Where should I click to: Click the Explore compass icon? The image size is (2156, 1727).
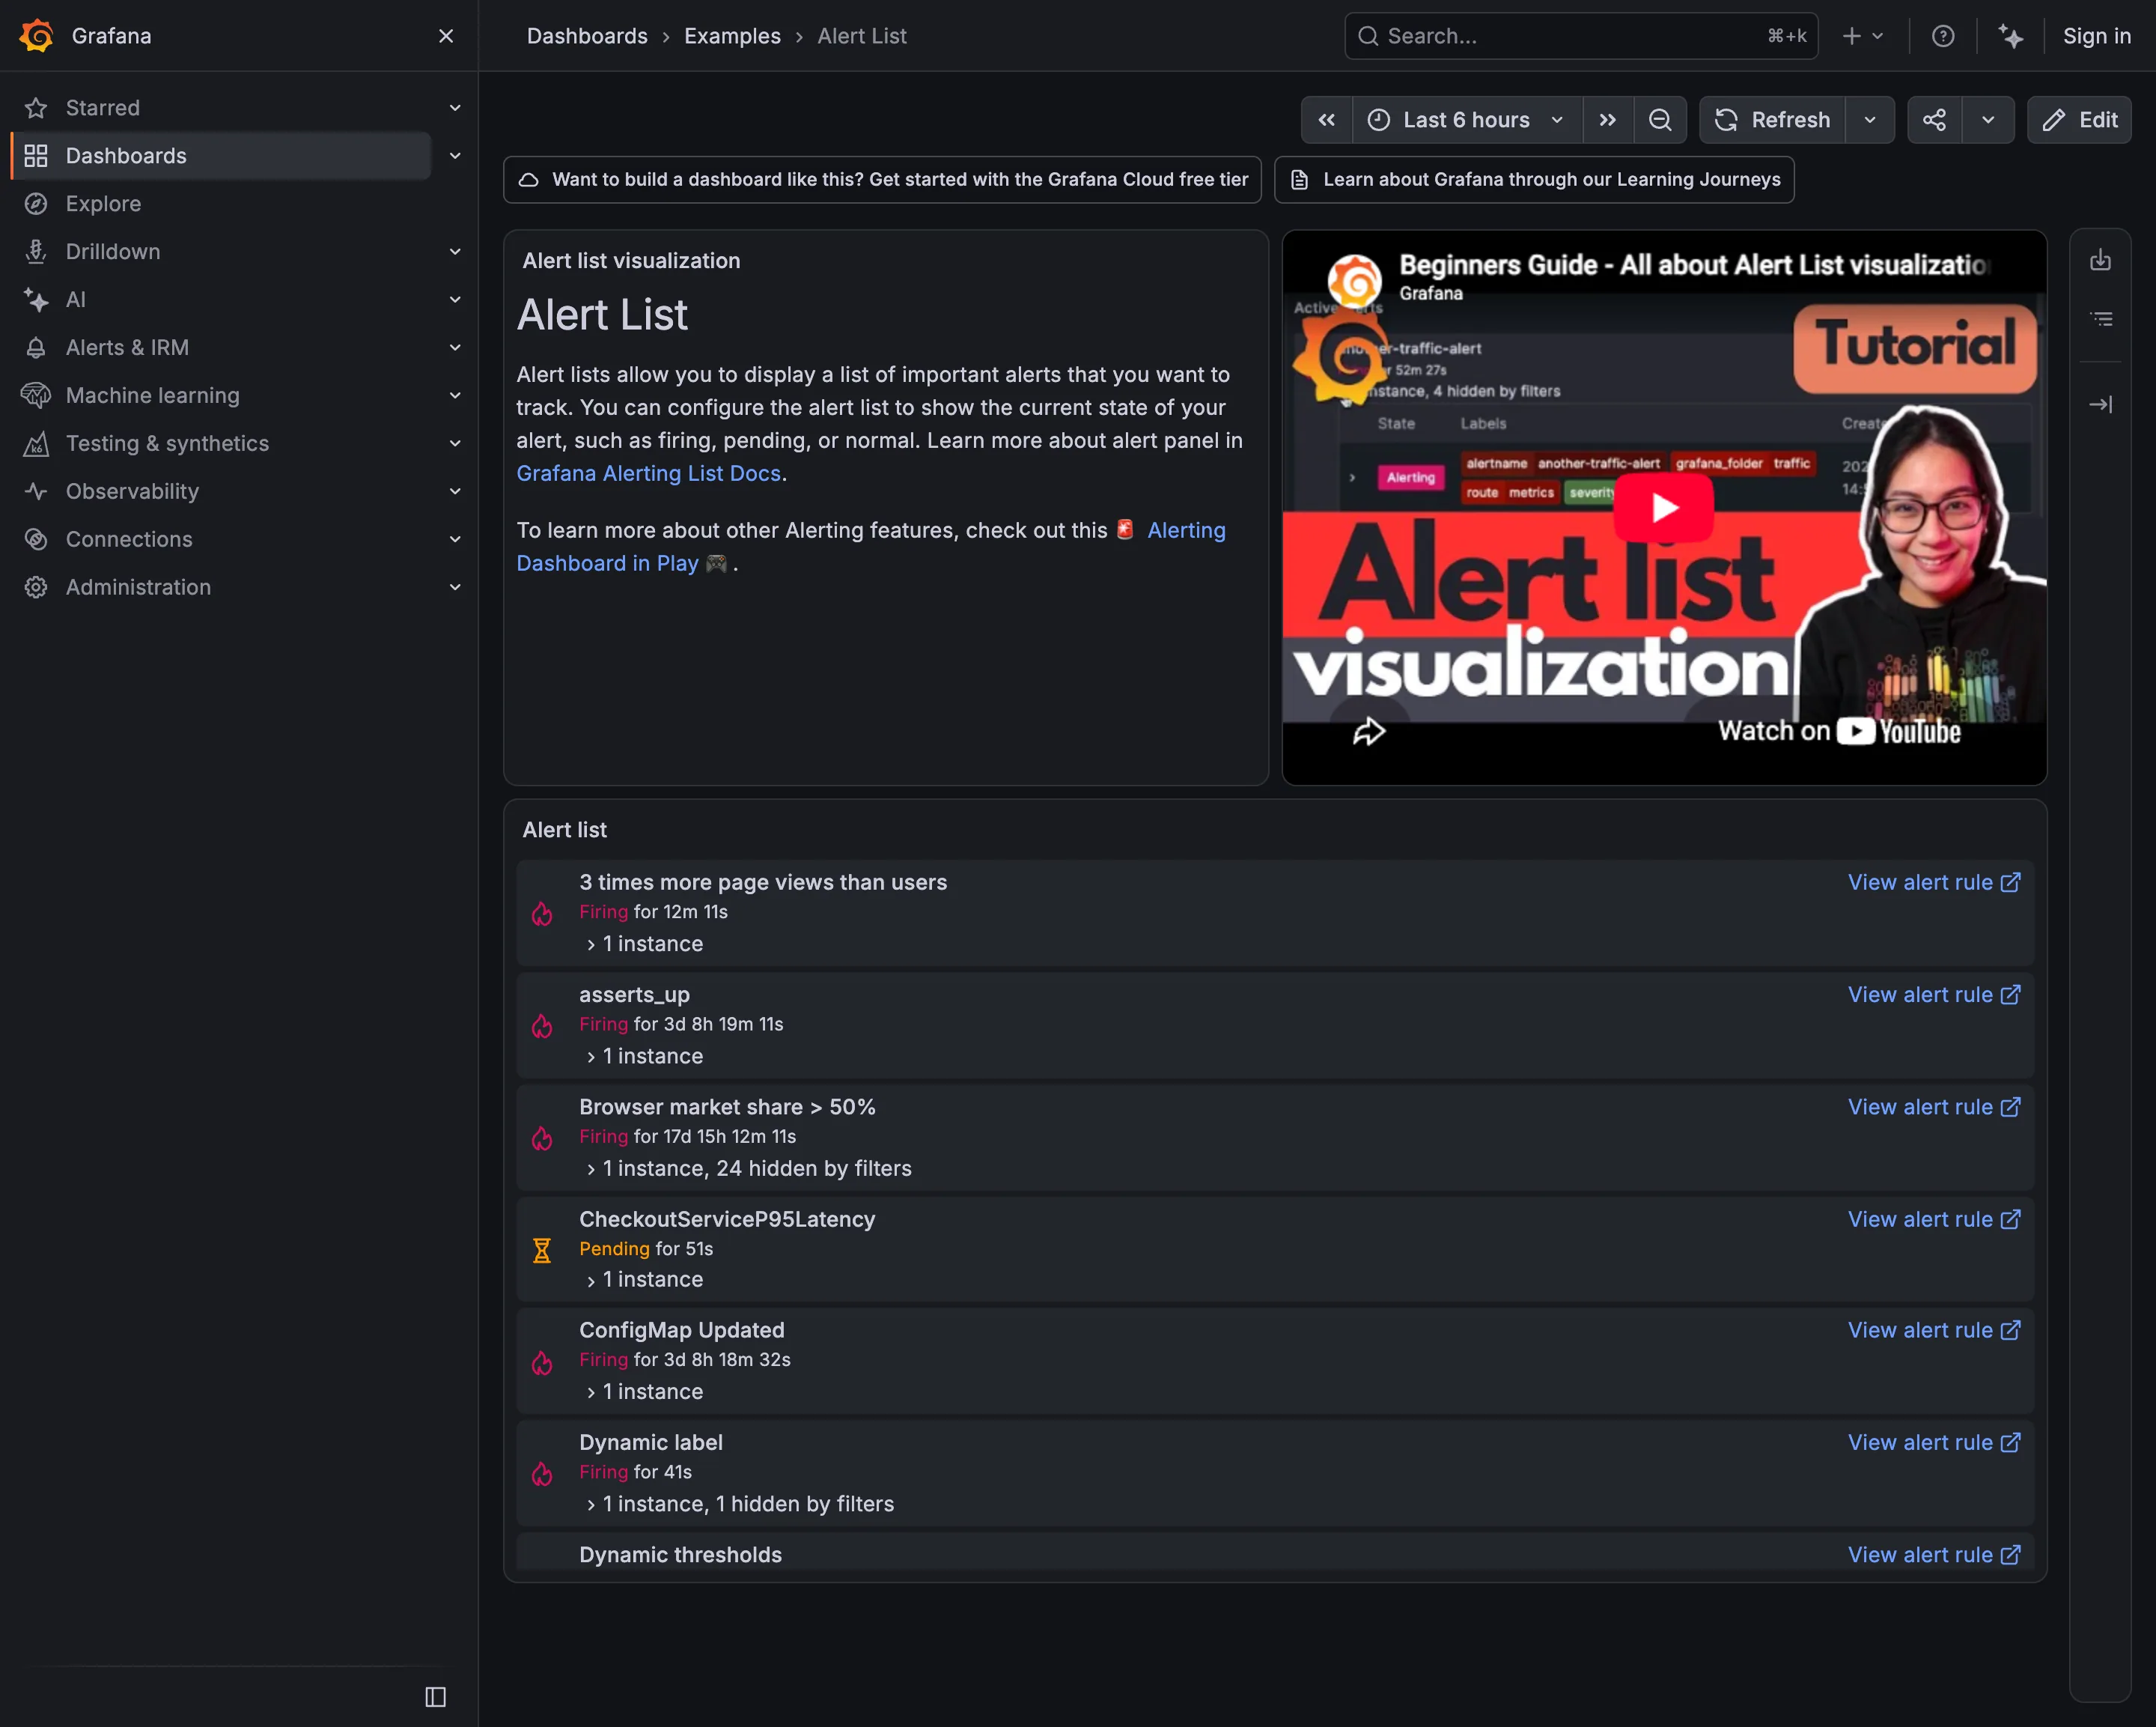pos(36,204)
